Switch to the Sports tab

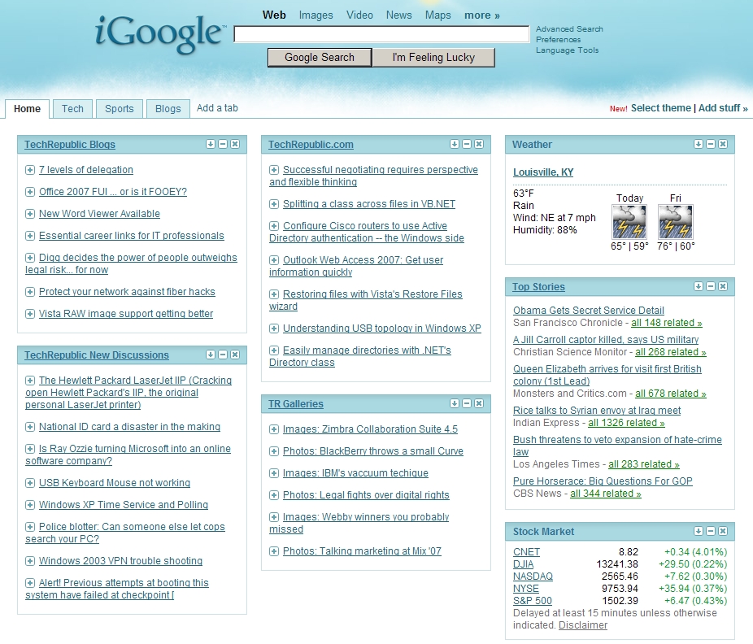pos(119,108)
